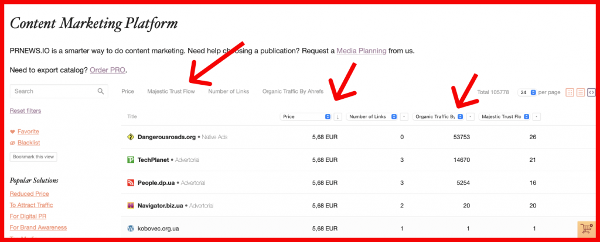Click trust flow value 21

point(533,160)
